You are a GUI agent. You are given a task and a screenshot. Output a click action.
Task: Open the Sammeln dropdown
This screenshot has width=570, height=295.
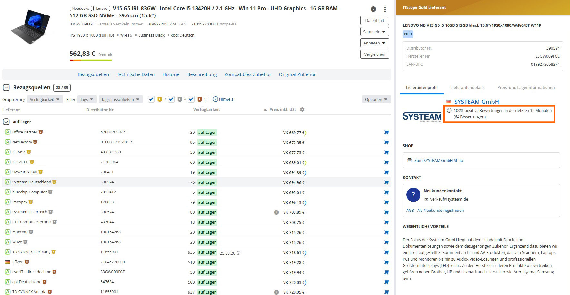(x=374, y=32)
